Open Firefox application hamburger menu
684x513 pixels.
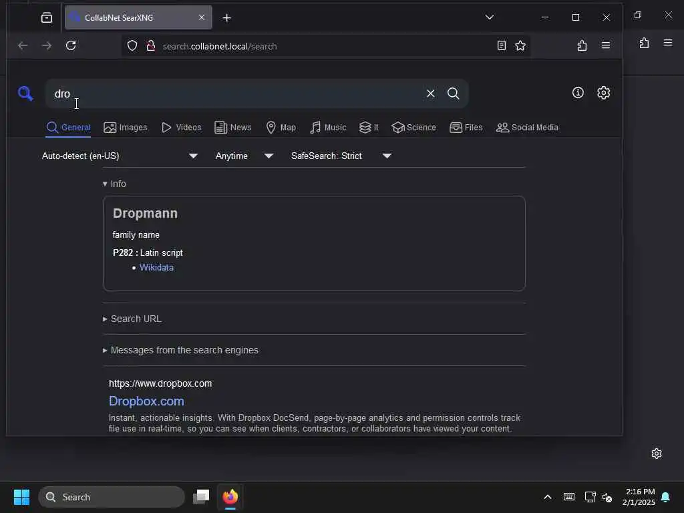(x=605, y=45)
